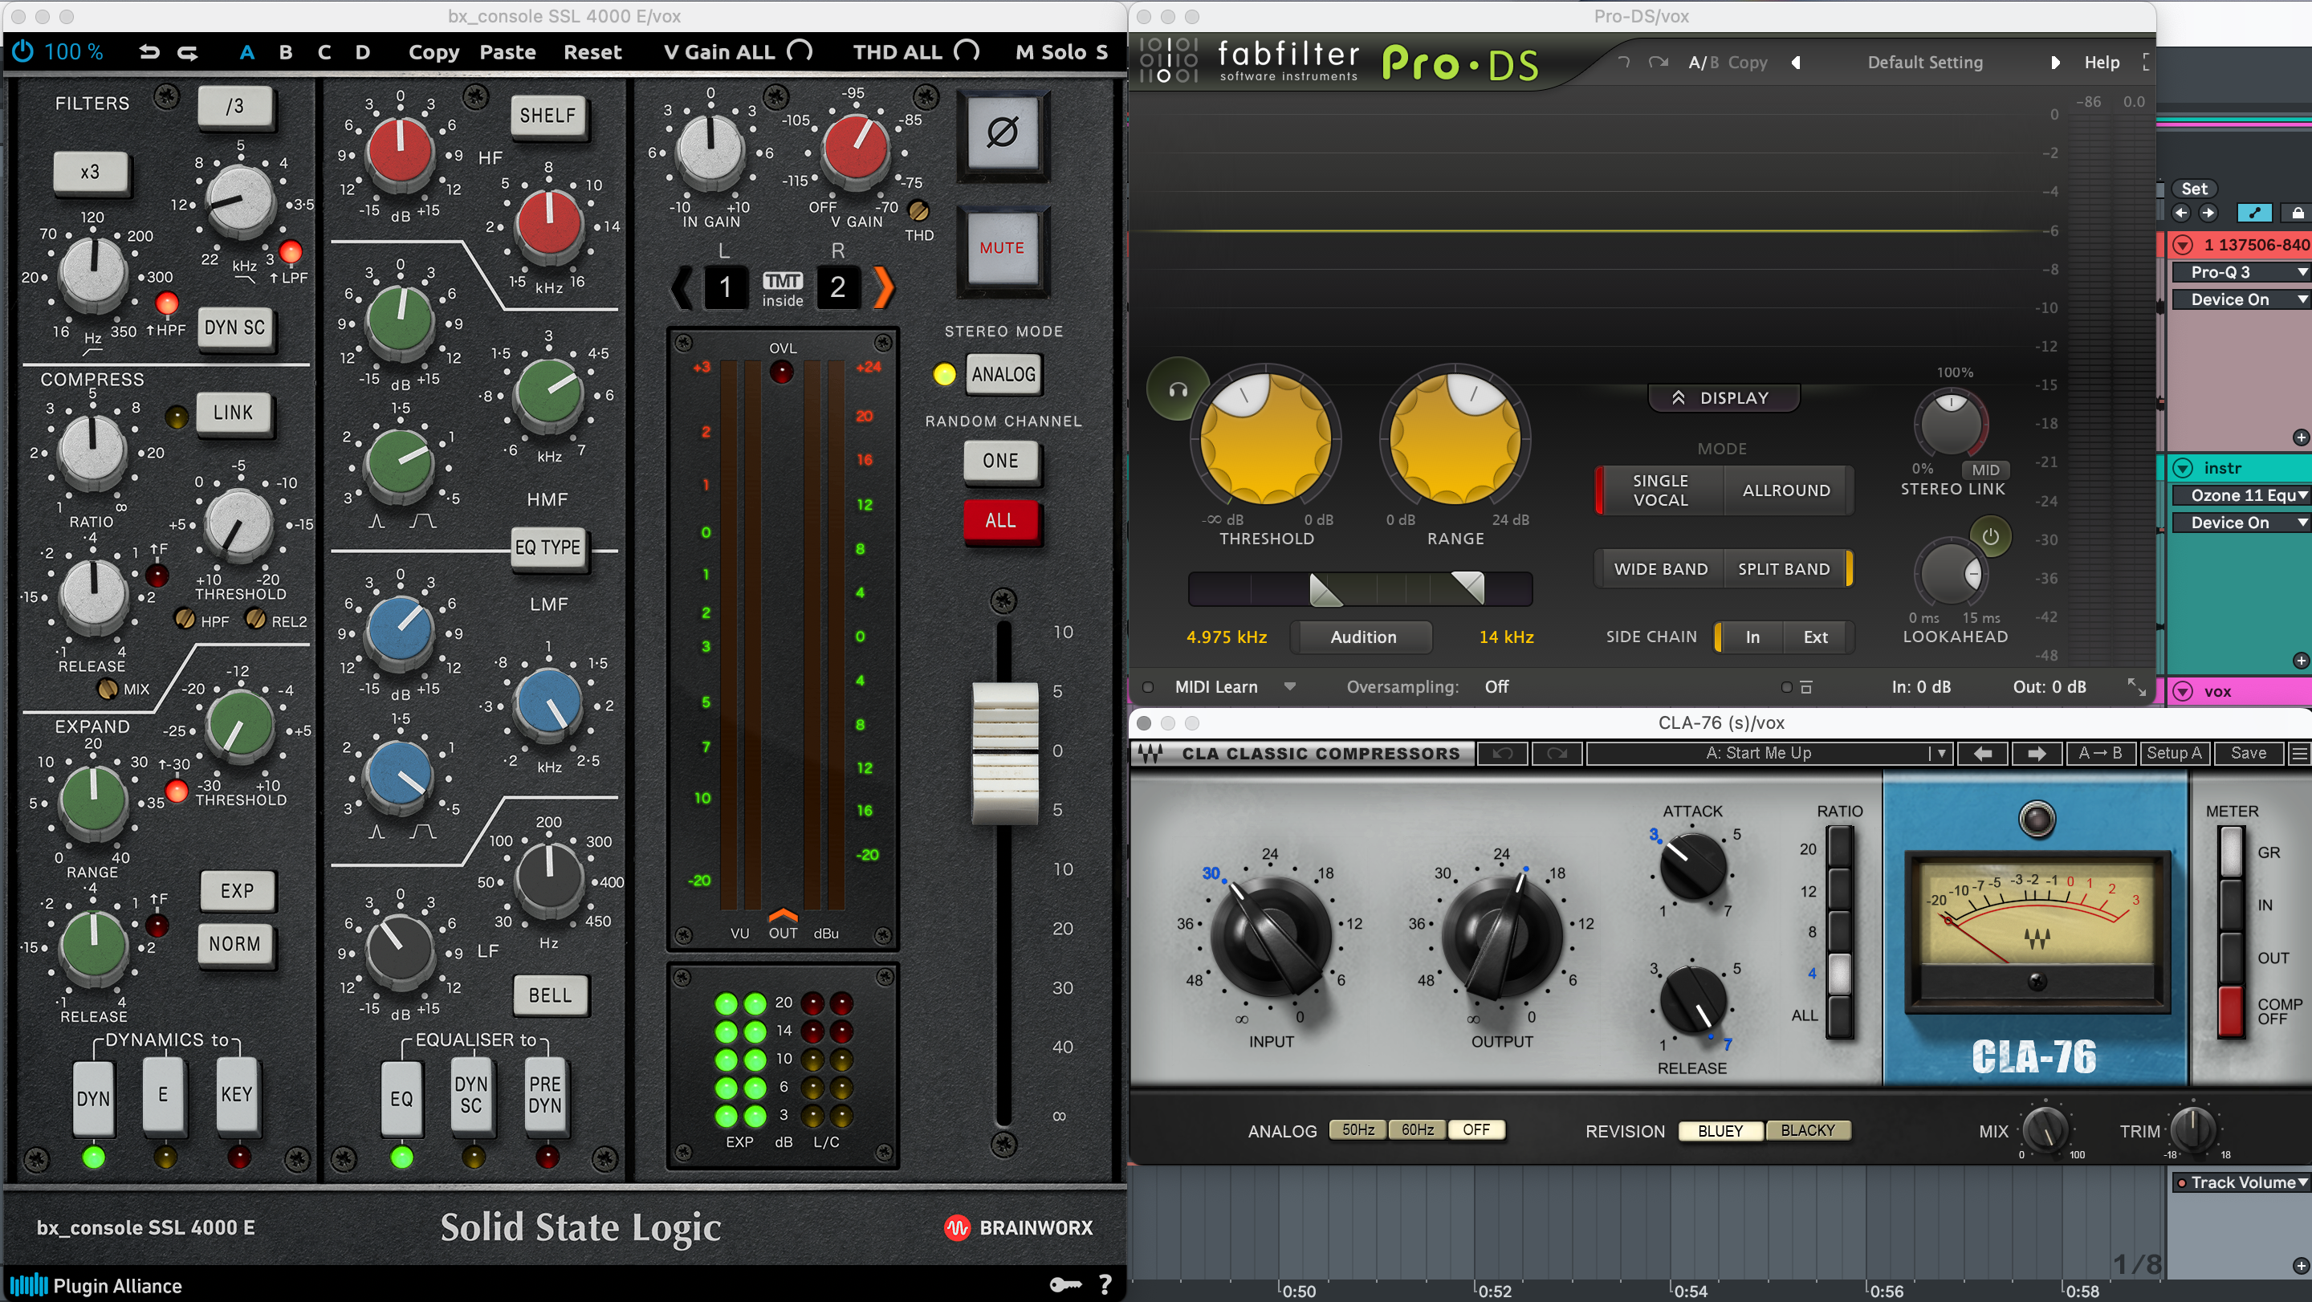Open the bx_console question mark help

(1105, 1285)
